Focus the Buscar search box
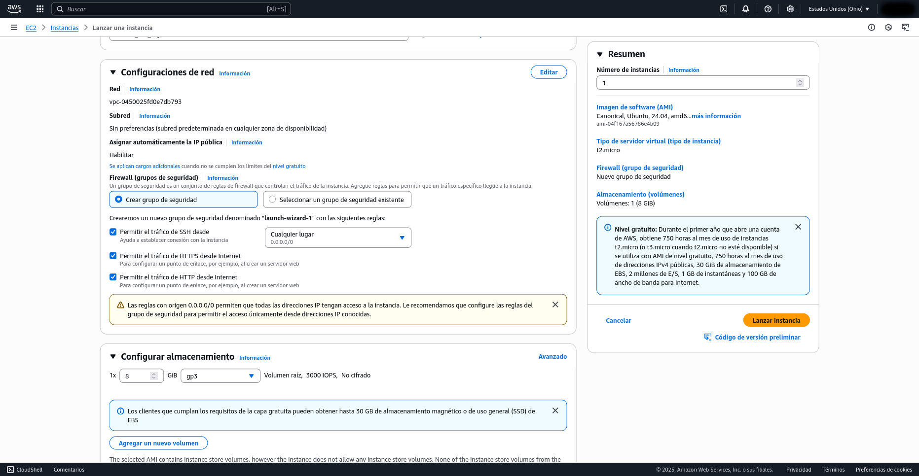This screenshot has height=476, width=919. pyautogui.click(x=171, y=9)
